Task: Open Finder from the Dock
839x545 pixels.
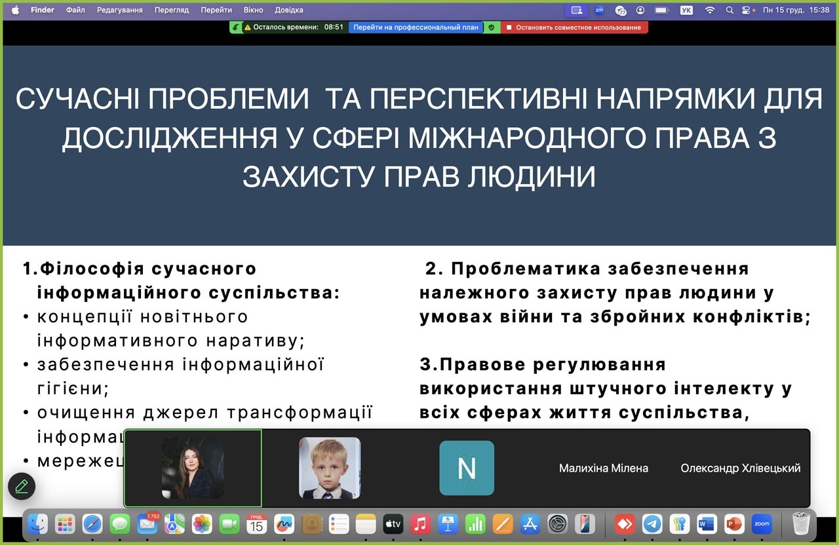Action: coord(37,524)
